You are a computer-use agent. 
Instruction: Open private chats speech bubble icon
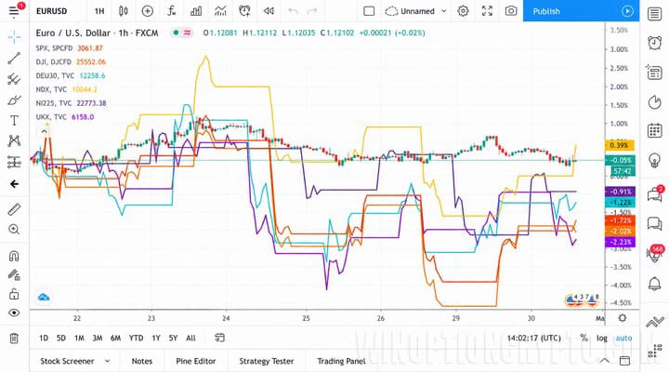[x=654, y=223]
